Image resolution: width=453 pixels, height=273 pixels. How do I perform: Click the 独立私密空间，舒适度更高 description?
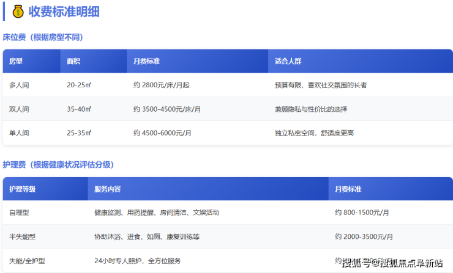coord(314,133)
